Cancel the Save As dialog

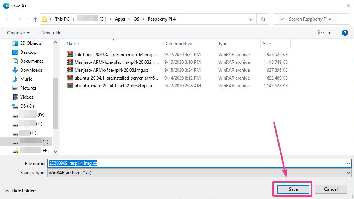[x=330, y=189]
